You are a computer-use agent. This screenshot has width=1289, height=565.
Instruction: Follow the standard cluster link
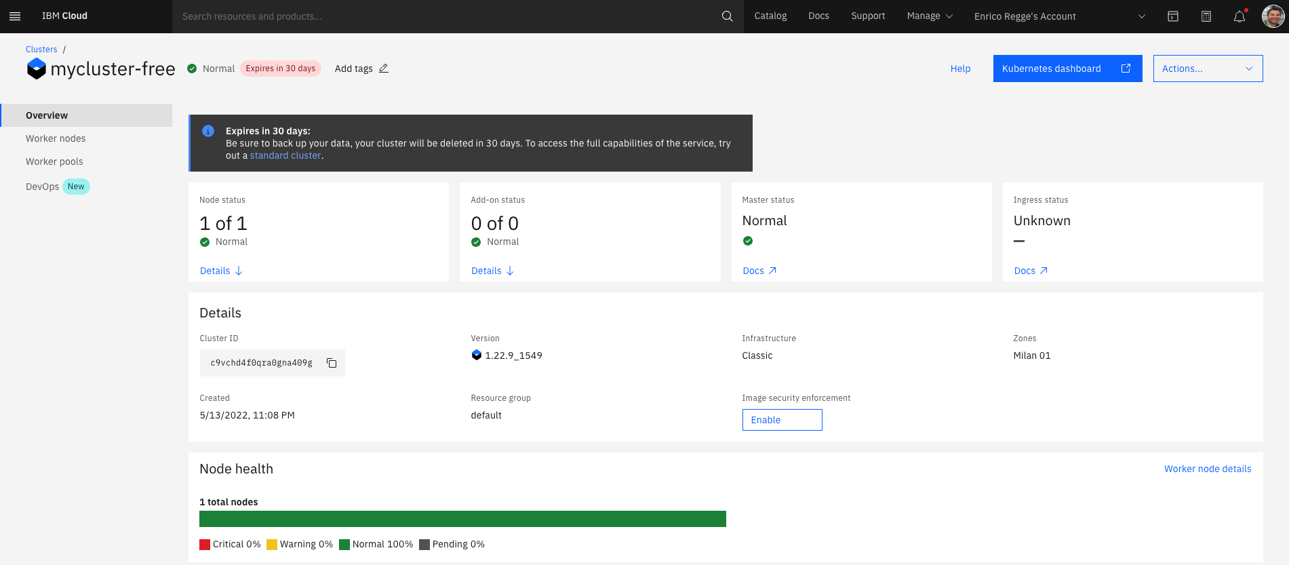tap(285, 155)
